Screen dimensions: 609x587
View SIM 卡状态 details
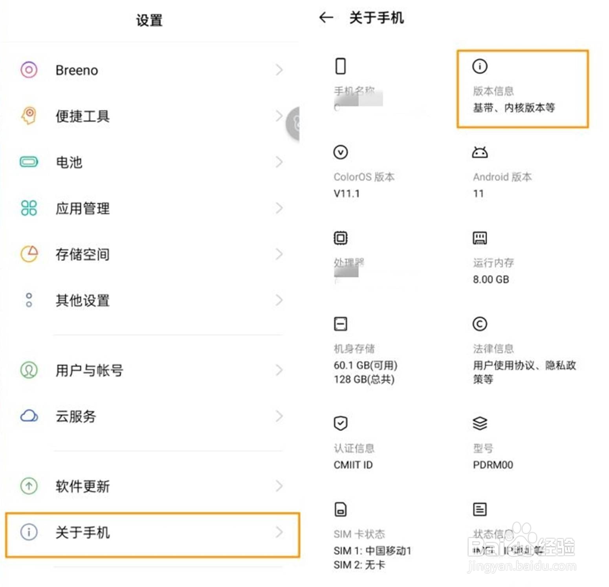tap(372, 549)
